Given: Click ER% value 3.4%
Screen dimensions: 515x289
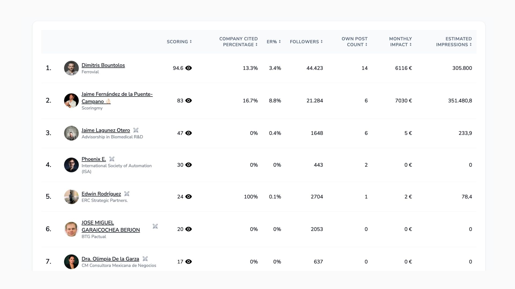Looking at the screenshot, I should click(275, 68).
